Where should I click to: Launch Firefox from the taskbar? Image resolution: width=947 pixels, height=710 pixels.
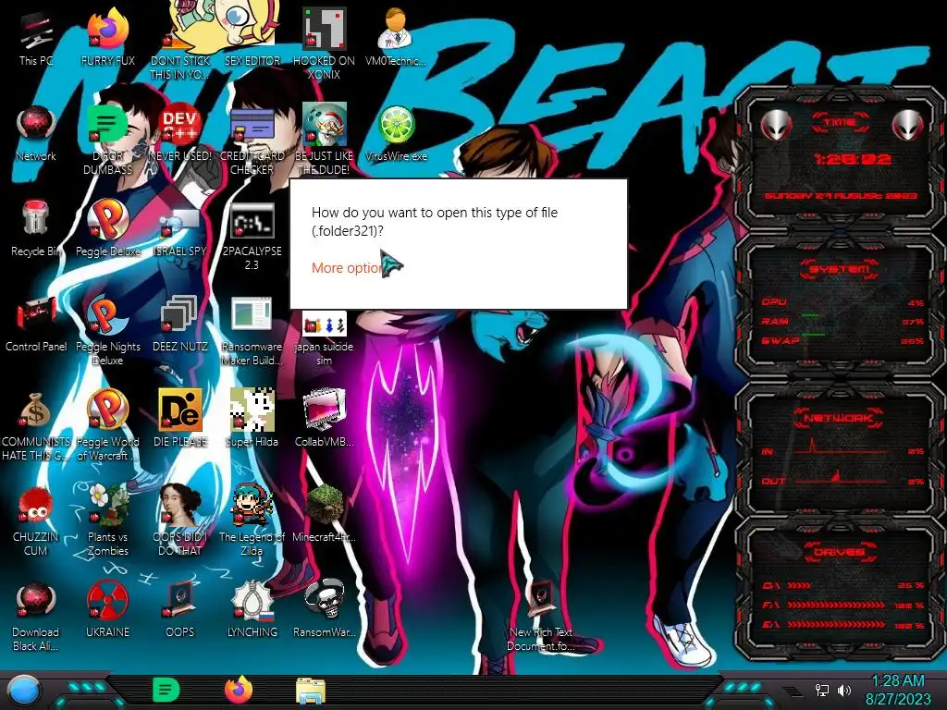(239, 690)
